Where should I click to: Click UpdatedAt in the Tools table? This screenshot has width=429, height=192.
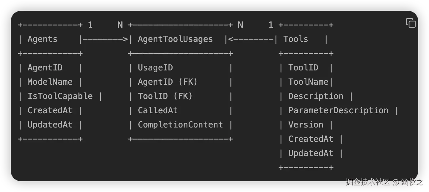point(311,153)
